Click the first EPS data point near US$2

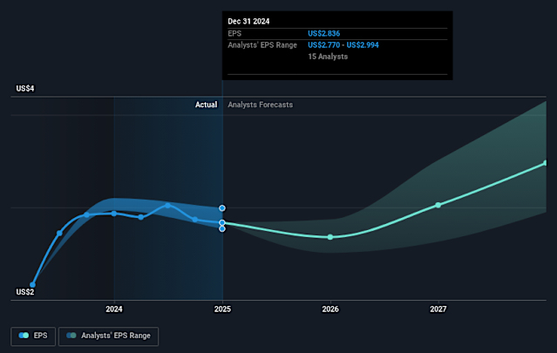[x=33, y=284]
